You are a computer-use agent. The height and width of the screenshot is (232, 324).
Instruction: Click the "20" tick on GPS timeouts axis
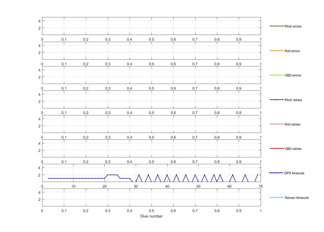click(104, 186)
